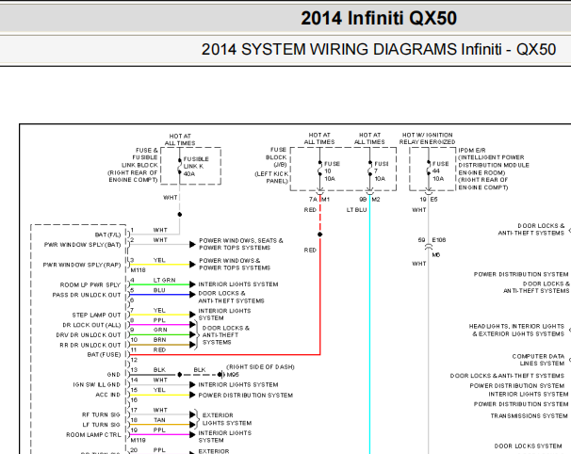This screenshot has width=571, height=454.
Task: Click the "M119" connector label
Action: [138, 440]
